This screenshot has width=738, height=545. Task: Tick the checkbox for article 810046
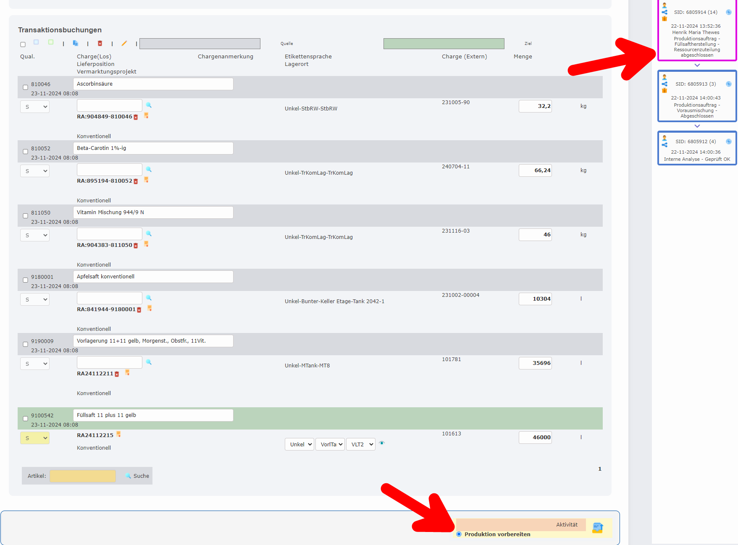[x=25, y=87]
